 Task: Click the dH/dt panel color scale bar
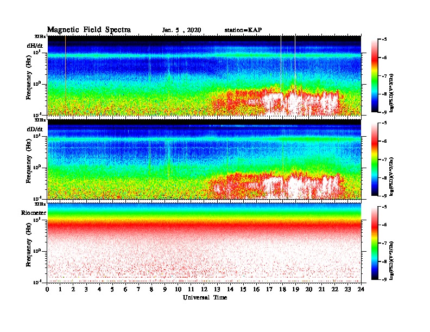[375, 76]
